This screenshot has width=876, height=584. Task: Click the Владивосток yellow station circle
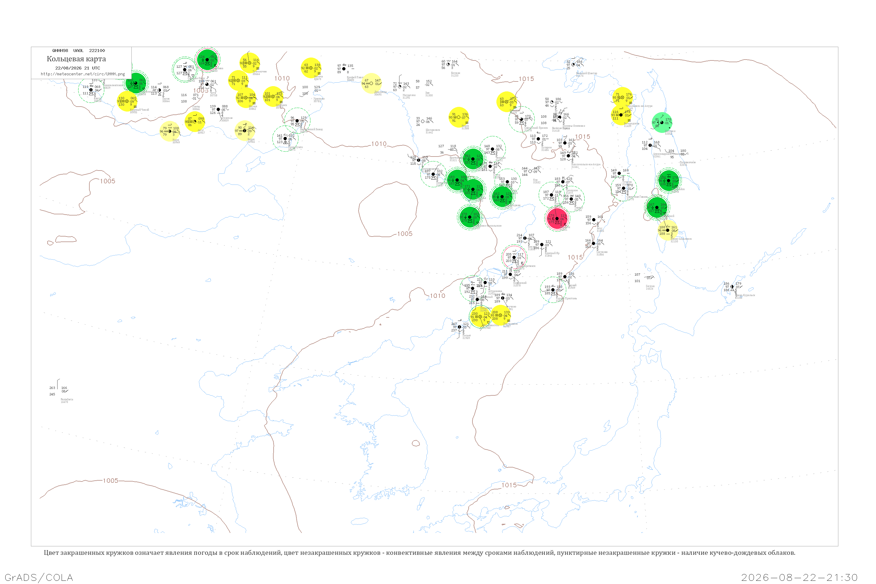(480, 317)
